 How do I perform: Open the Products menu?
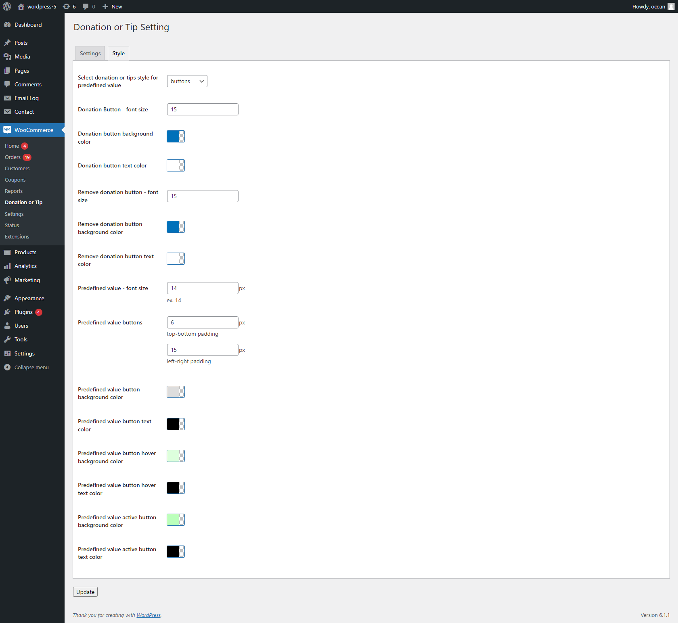pyautogui.click(x=25, y=252)
